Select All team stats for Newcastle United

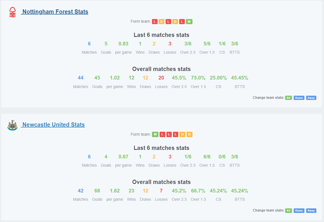289,211
